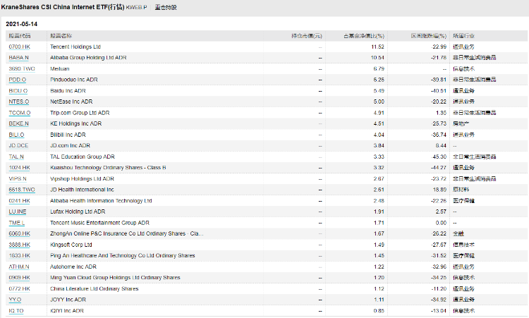
Task: Sort by the 所属行业 column header
Action: pyautogui.click(x=463, y=36)
